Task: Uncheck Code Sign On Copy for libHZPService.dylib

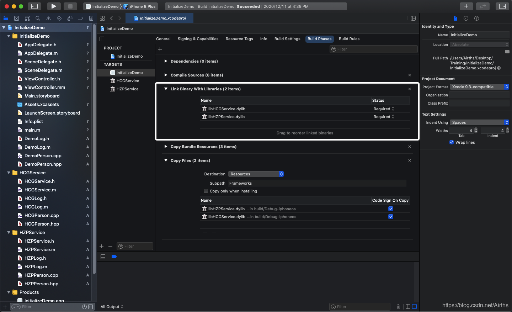Action: pos(390,209)
